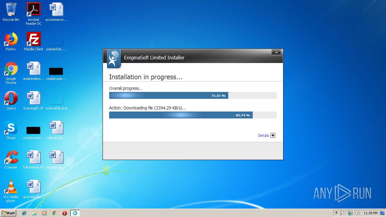Click the overall progress bar at 71.21 %
The image size is (386, 217).
point(193,96)
